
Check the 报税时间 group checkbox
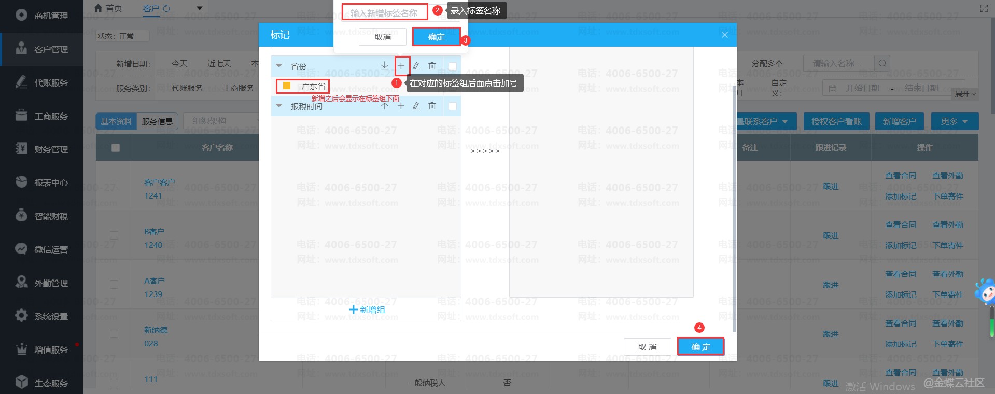(453, 106)
